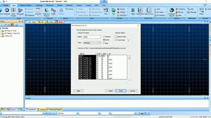Open the Sample Analysis ribbon tab
Viewport: 211px width, 118px height.
(x=26, y=5)
